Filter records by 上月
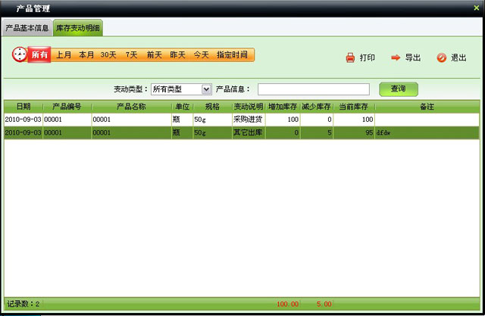The height and width of the screenshot is (316, 485). (x=64, y=55)
